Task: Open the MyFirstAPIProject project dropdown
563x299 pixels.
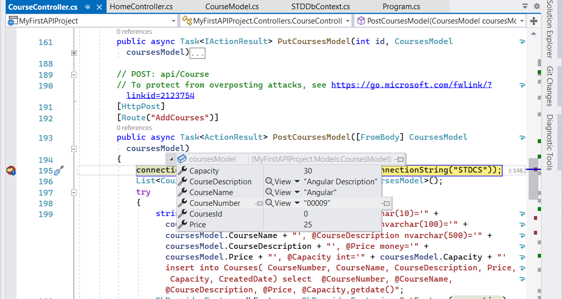Action: click(174, 21)
